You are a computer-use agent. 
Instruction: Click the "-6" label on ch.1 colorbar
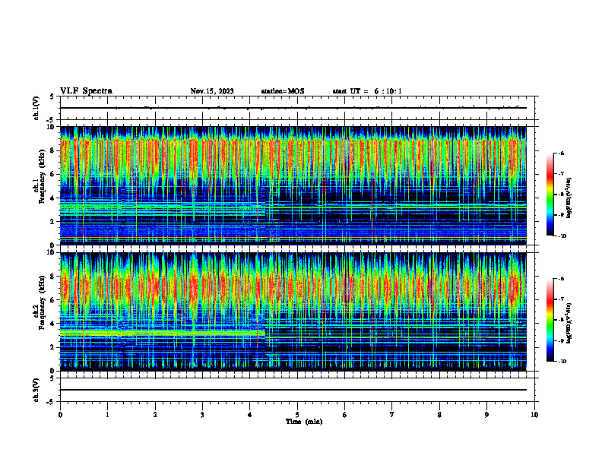point(561,153)
